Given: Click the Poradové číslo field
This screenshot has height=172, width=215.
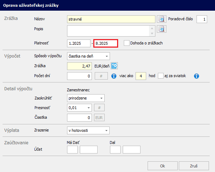Looking at the screenshot, I should tap(202, 19).
